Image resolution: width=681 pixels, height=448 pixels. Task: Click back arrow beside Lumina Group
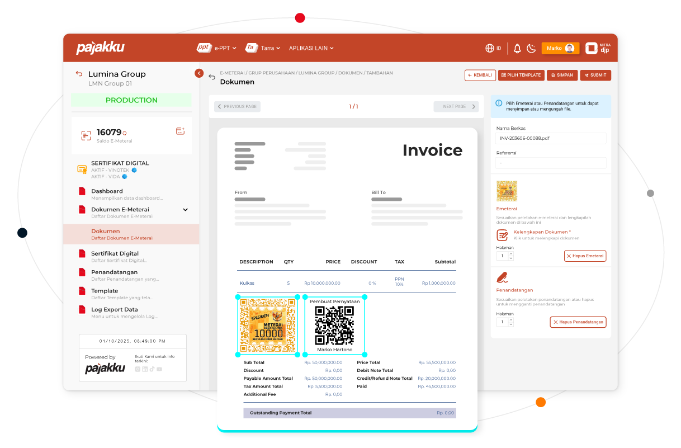79,74
